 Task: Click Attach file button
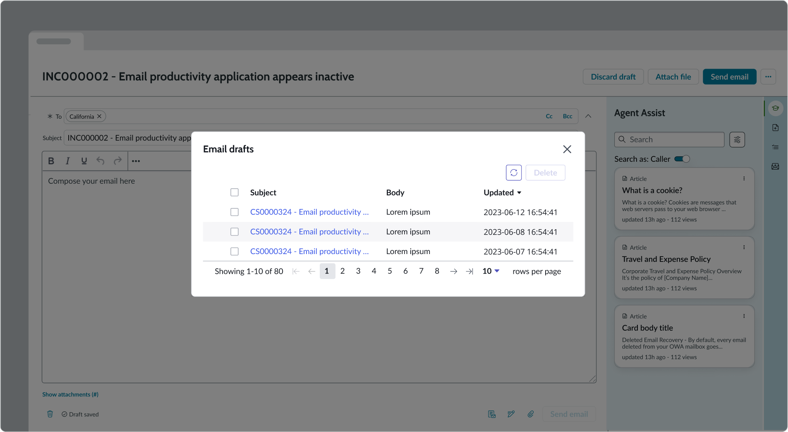[673, 77]
